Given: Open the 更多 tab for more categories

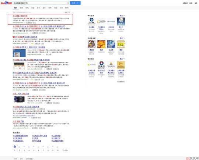Looking at the screenshot, I should [x=67, y=8].
